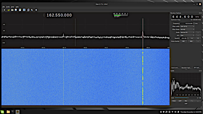Click the wrench and screwdriver toolbar icon
This screenshot has width=203, height=114.
coord(32,10)
